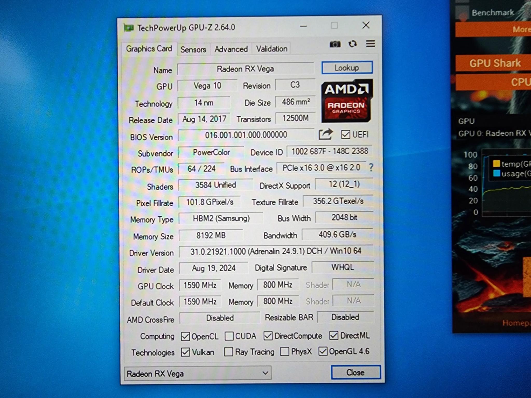This screenshot has width=531, height=398.
Task: Toggle the DirectCompute checkbox
Action: [268, 336]
